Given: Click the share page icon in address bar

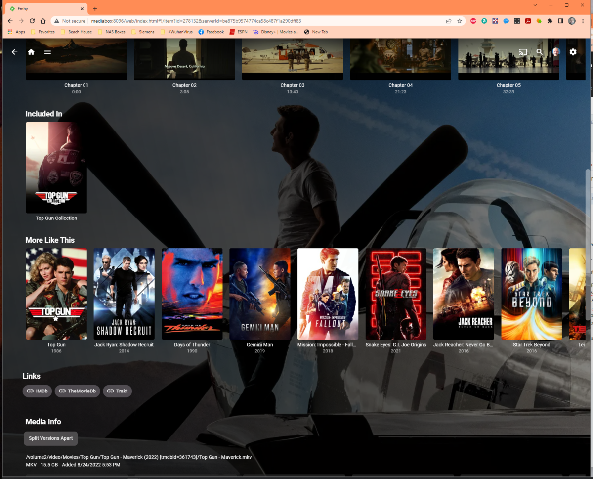Looking at the screenshot, I should click(x=449, y=21).
